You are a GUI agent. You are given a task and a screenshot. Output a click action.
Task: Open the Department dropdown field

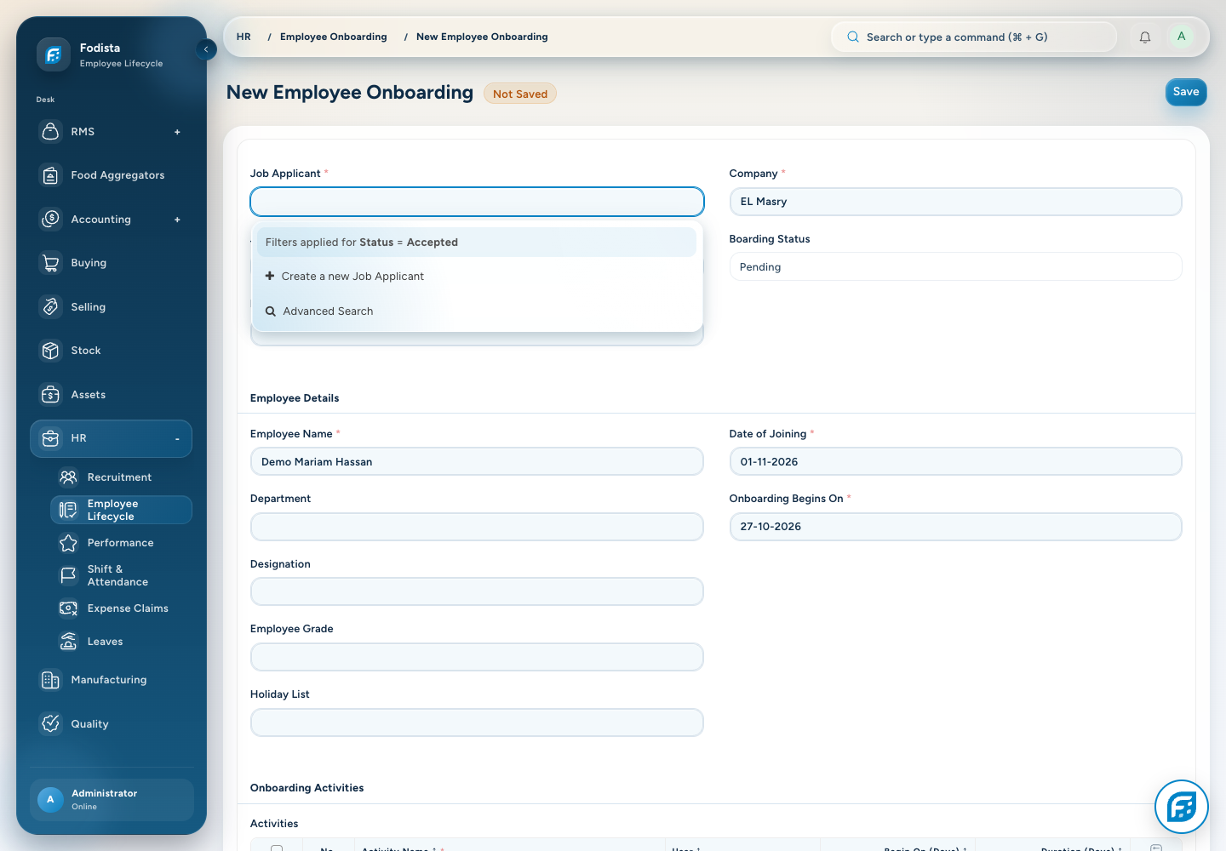tap(477, 527)
